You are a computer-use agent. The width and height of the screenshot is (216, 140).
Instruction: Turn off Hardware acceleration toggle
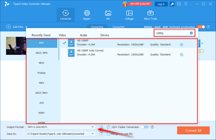pos(201,27)
